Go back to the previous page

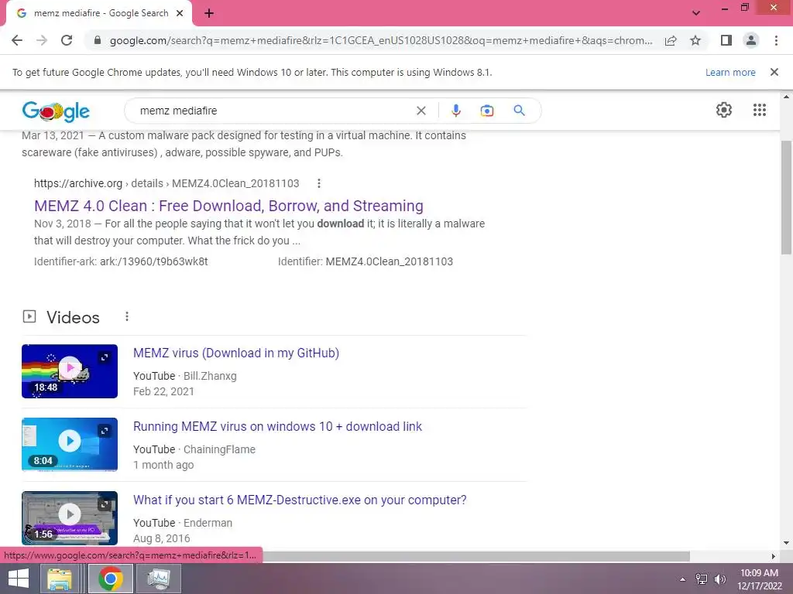coord(17,40)
